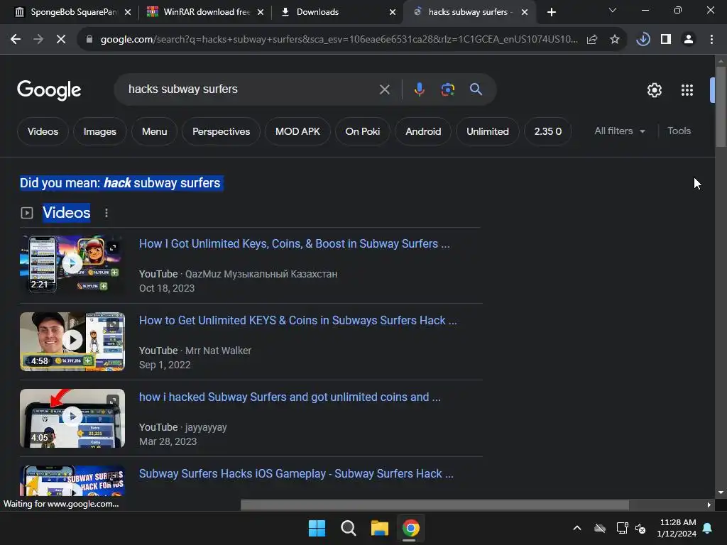Clear the Google search box

[x=384, y=89]
